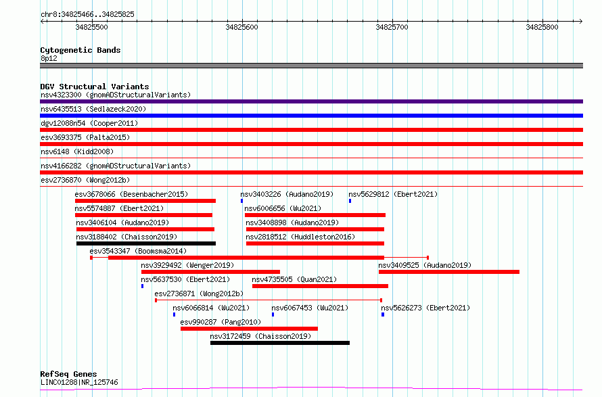The height and width of the screenshot is (397, 602).
Task: Click the RefSeq Genes track title
Action: (x=69, y=374)
